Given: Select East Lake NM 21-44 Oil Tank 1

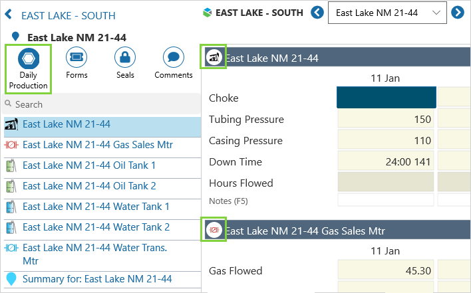Looking at the screenshot, I should pos(89,165).
